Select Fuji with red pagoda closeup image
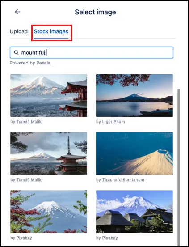The height and width of the screenshot is (247, 189). click(49, 95)
